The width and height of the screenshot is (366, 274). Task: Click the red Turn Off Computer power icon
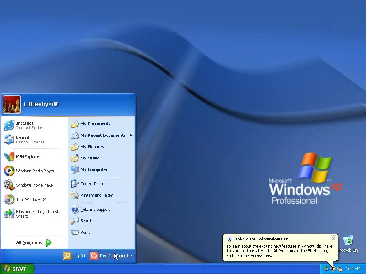click(x=94, y=256)
